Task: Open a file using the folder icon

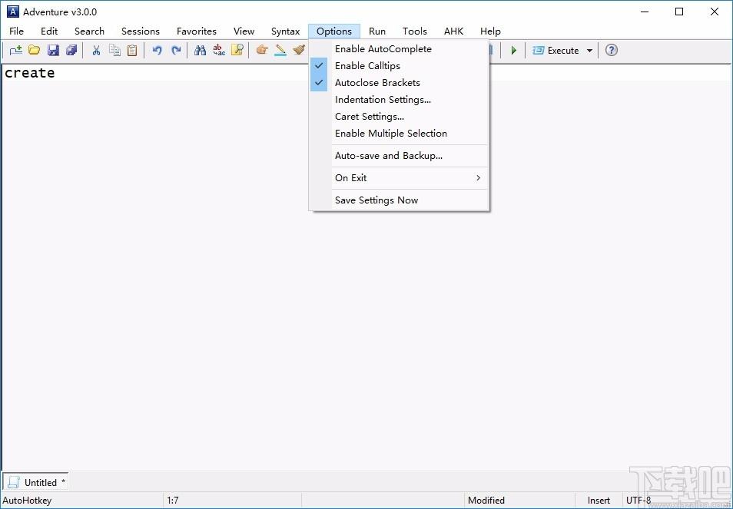Action: pyautogui.click(x=34, y=50)
